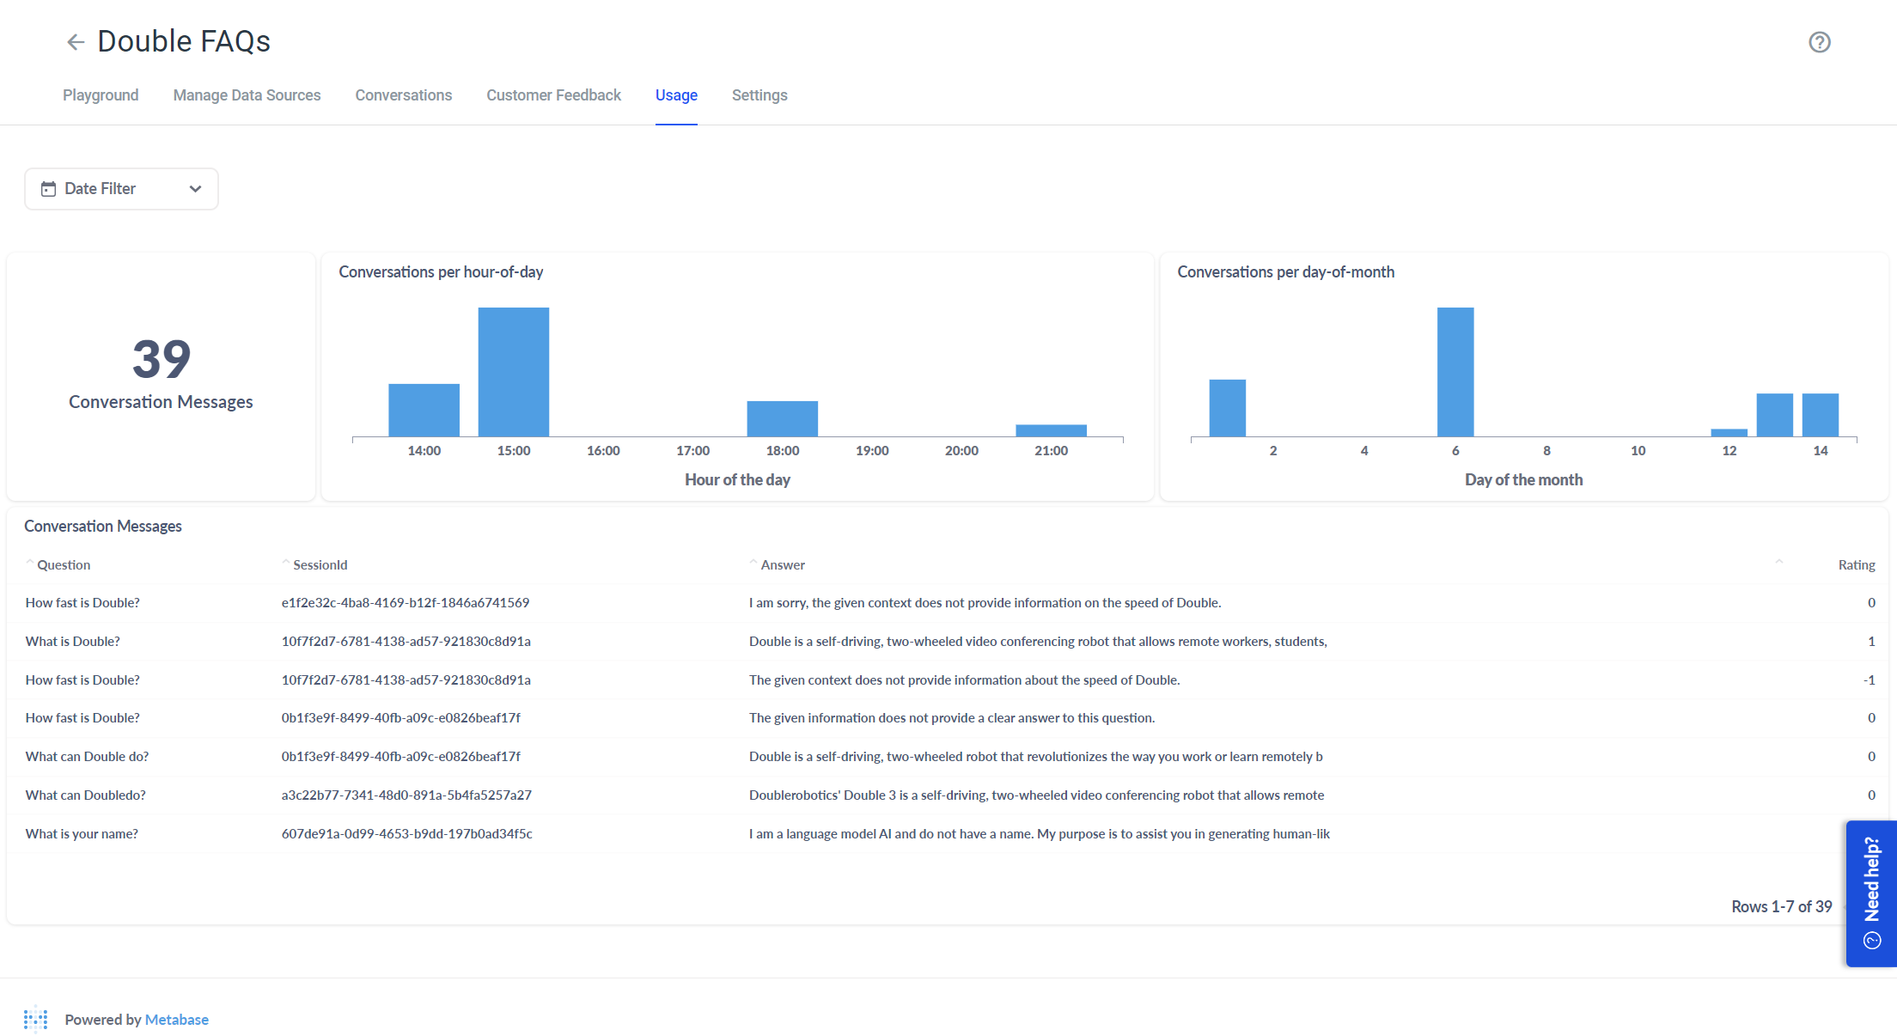This screenshot has height=1036, width=1897.
Task: Expand the Date Filter dropdown chevron
Action: [195, 189]
